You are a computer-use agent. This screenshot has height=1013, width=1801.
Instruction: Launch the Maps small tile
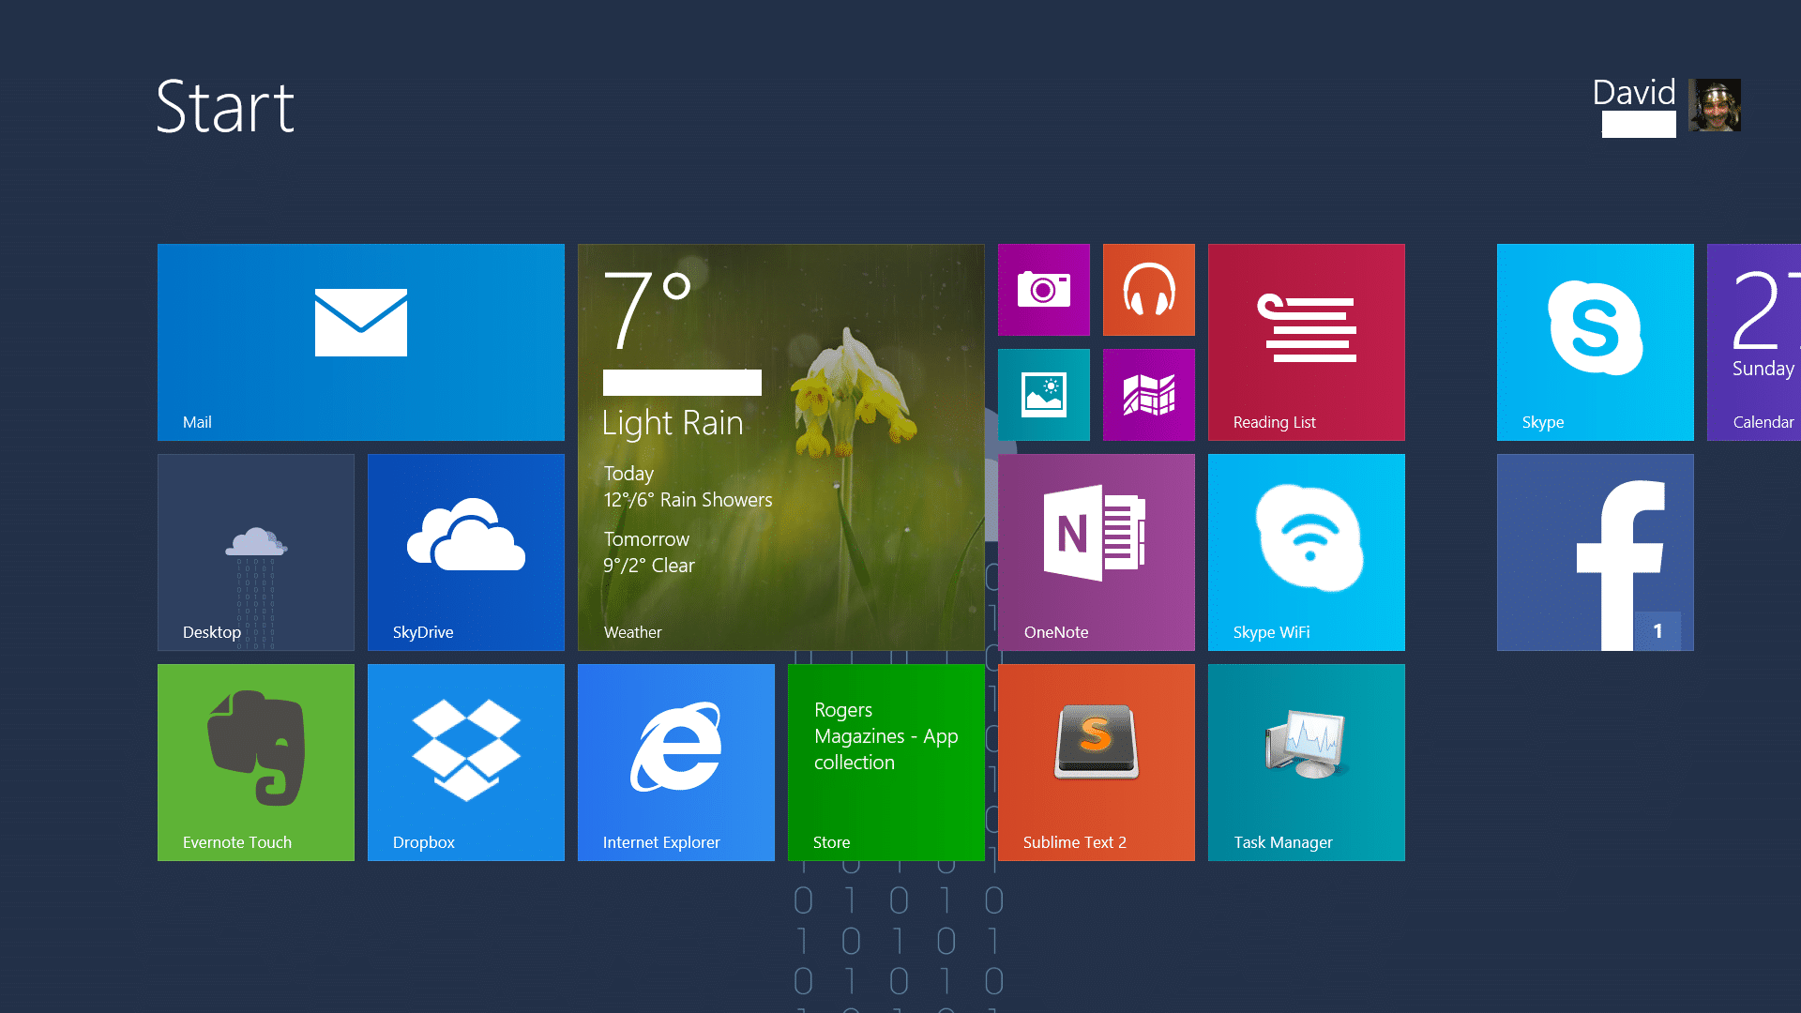pos(1149,395)
